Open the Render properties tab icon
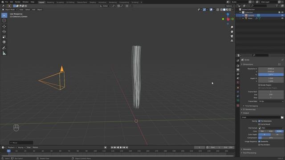Viewport: 285px width, 160px height. (238, 66)
